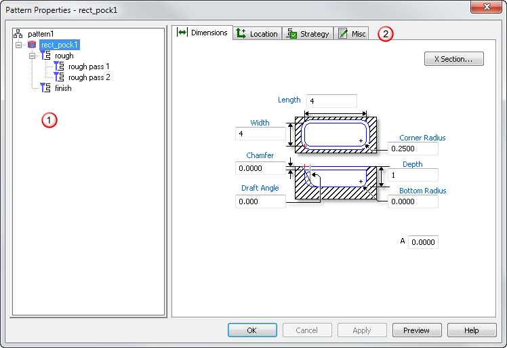Screen dimensions: 507x348
Task: Click the Length input field
Action: click(331, 101)
